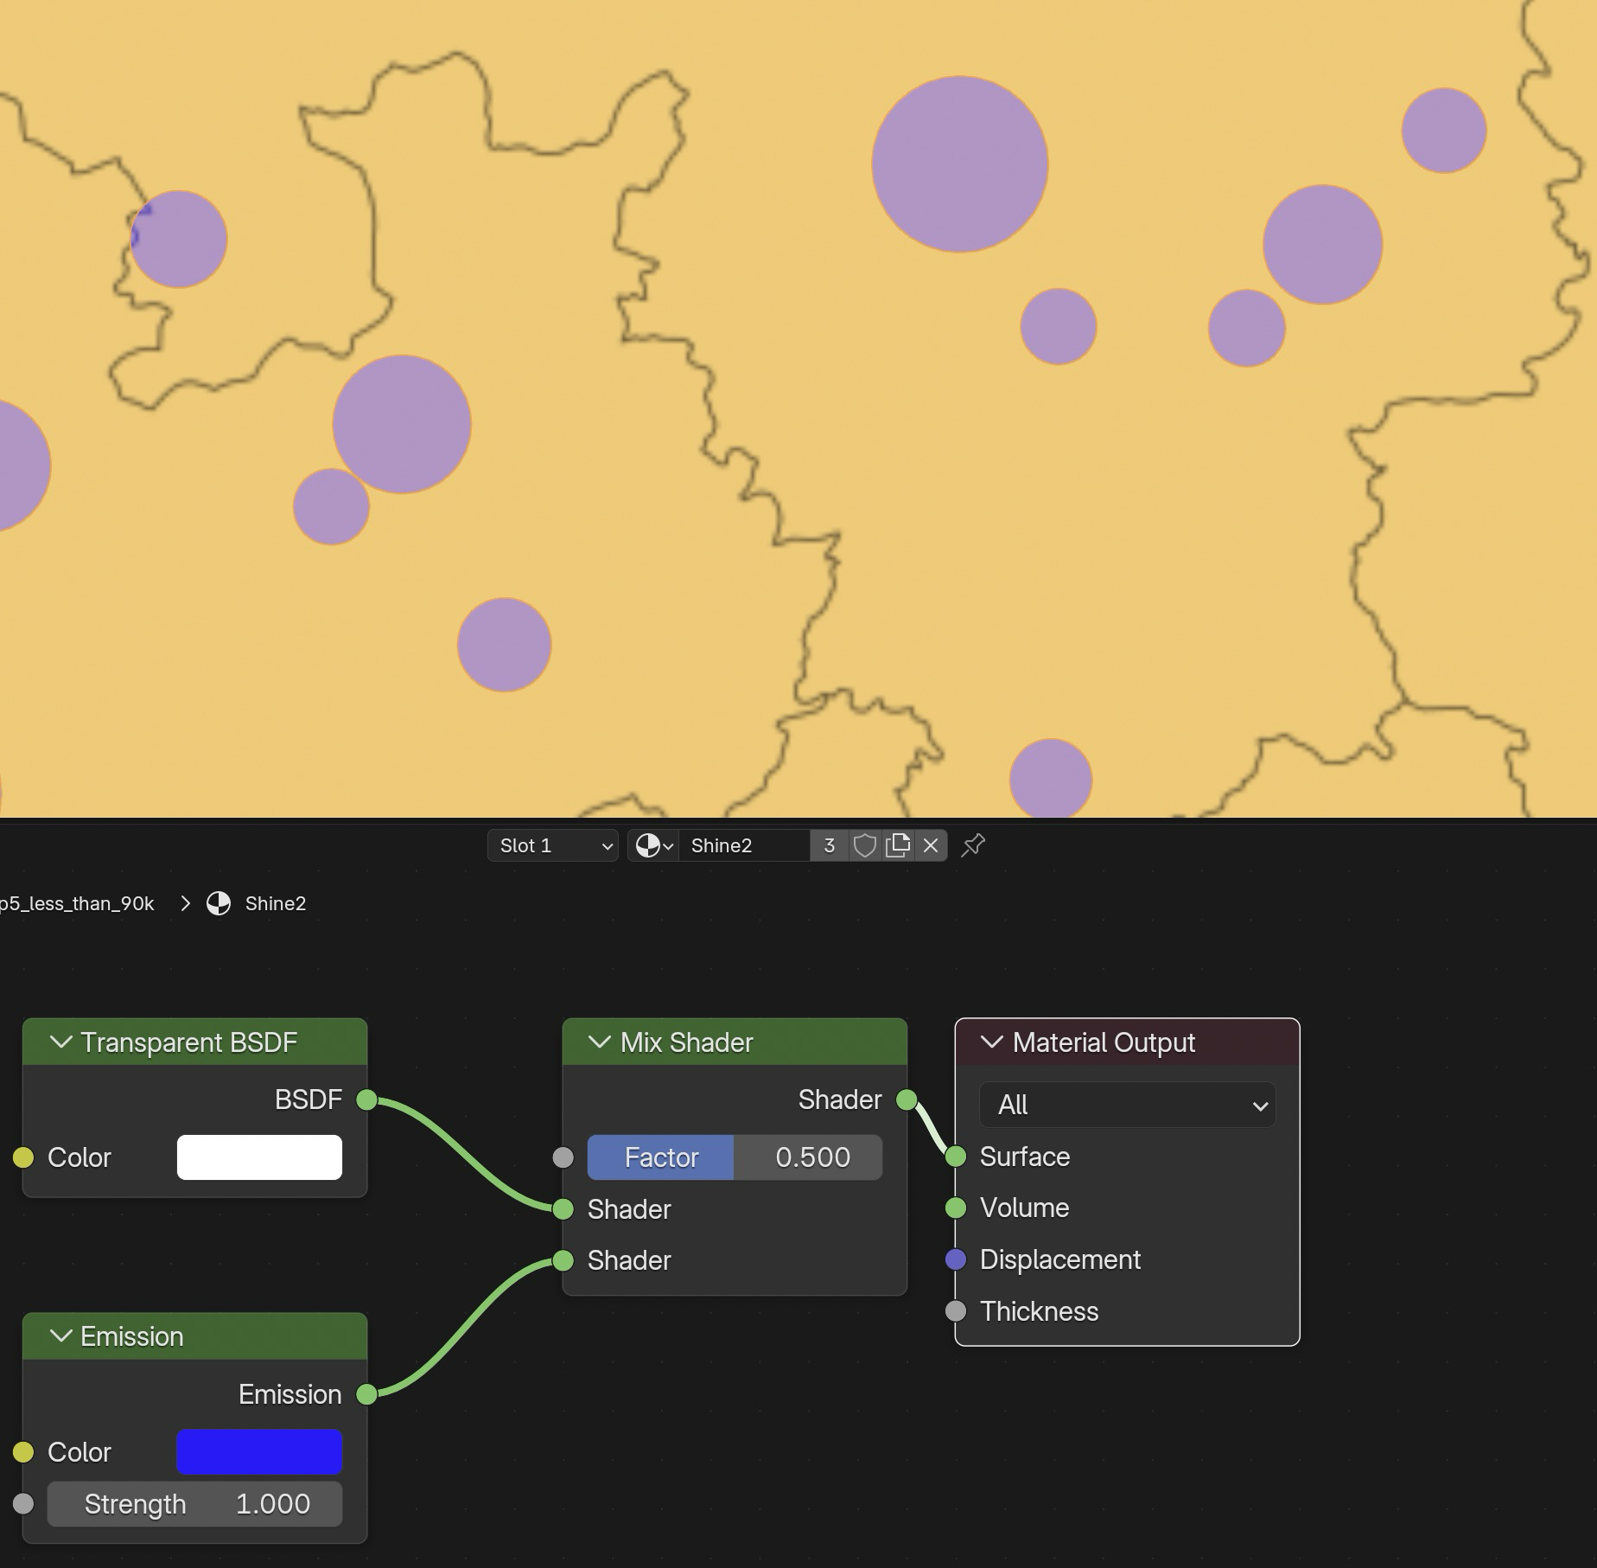Adjust the Factor slider on the Mix Shader
This screenshot has height=1568, width=1597.
click(x=733, y=1157)
